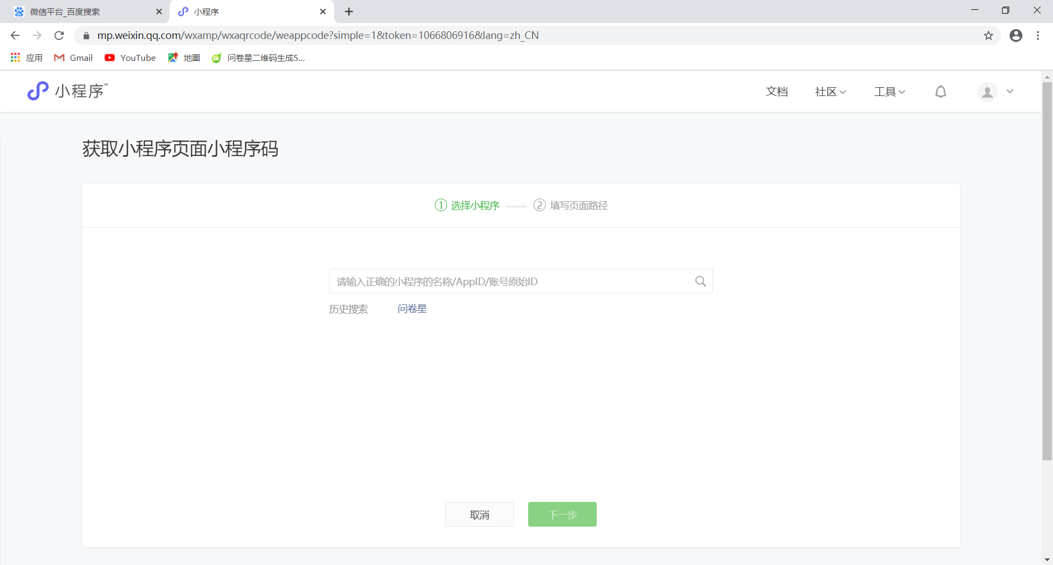
Task: Click the forward navigation arrow
Action: point(37,36)
